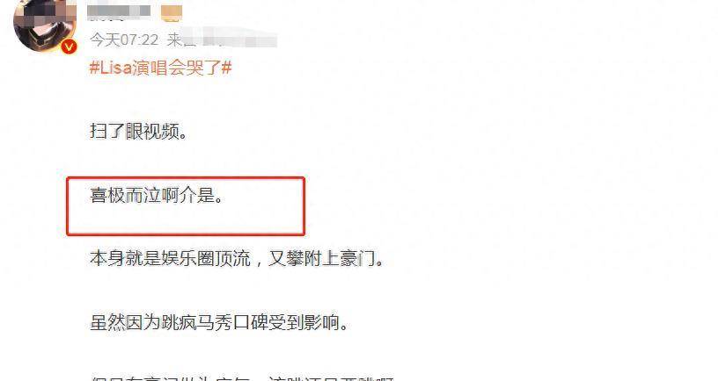Open the blurred username link

(119, 11)
